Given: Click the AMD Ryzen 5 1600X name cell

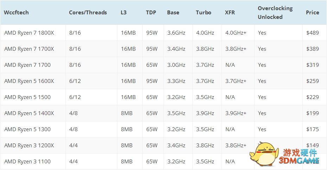Looking at the screenshot, I should tap(29, 81).
